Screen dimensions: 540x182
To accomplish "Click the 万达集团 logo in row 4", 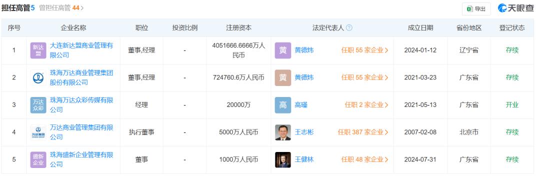I will tap(38, 132).
